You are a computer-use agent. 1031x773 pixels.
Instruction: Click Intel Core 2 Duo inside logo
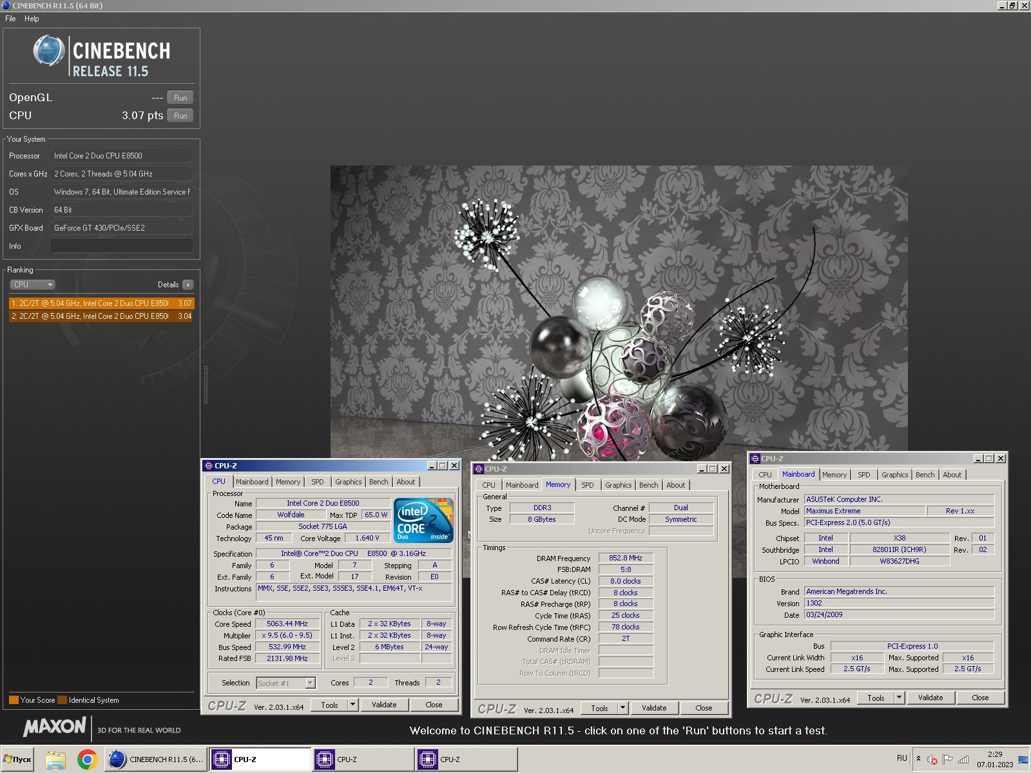point(423,520)
